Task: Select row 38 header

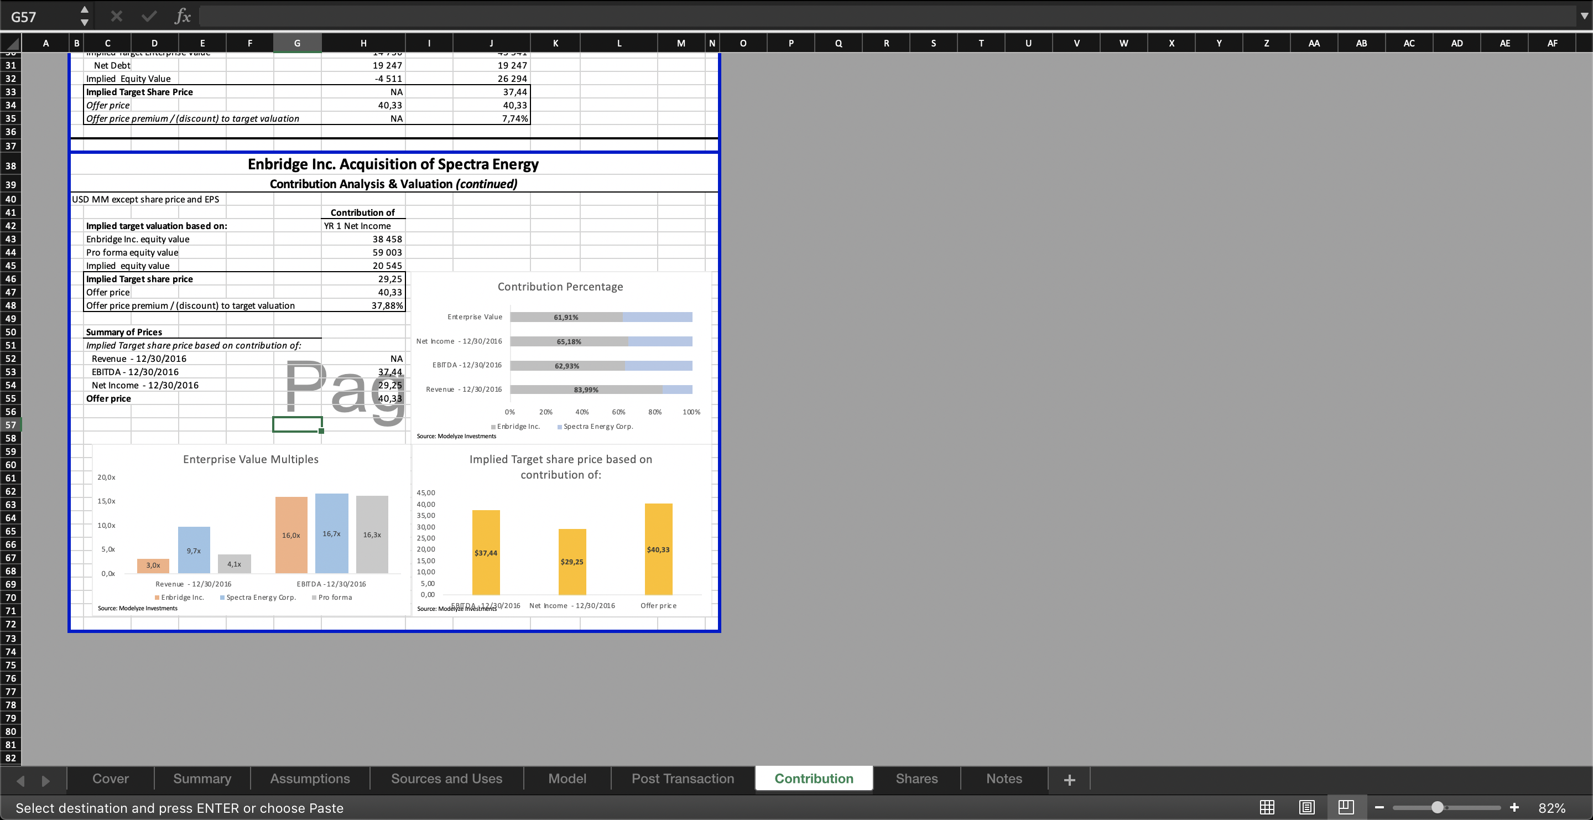Action: click(x=11, y=166)
